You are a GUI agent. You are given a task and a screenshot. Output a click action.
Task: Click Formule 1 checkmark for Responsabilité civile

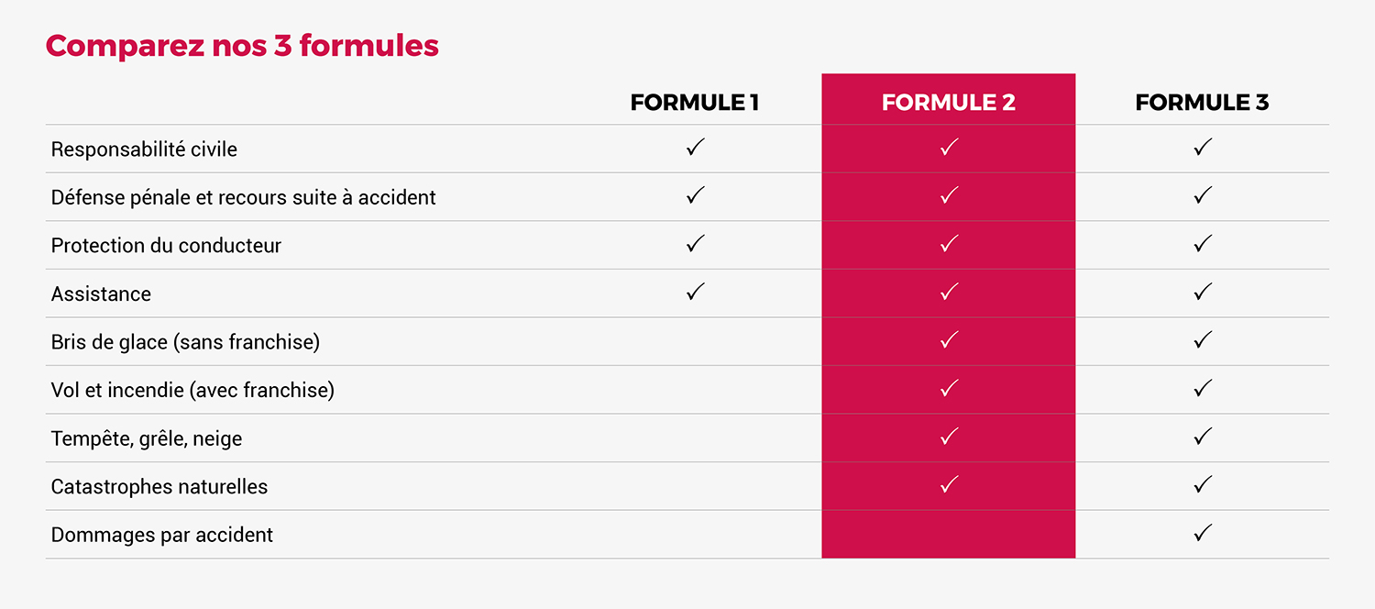click(696, 147)
